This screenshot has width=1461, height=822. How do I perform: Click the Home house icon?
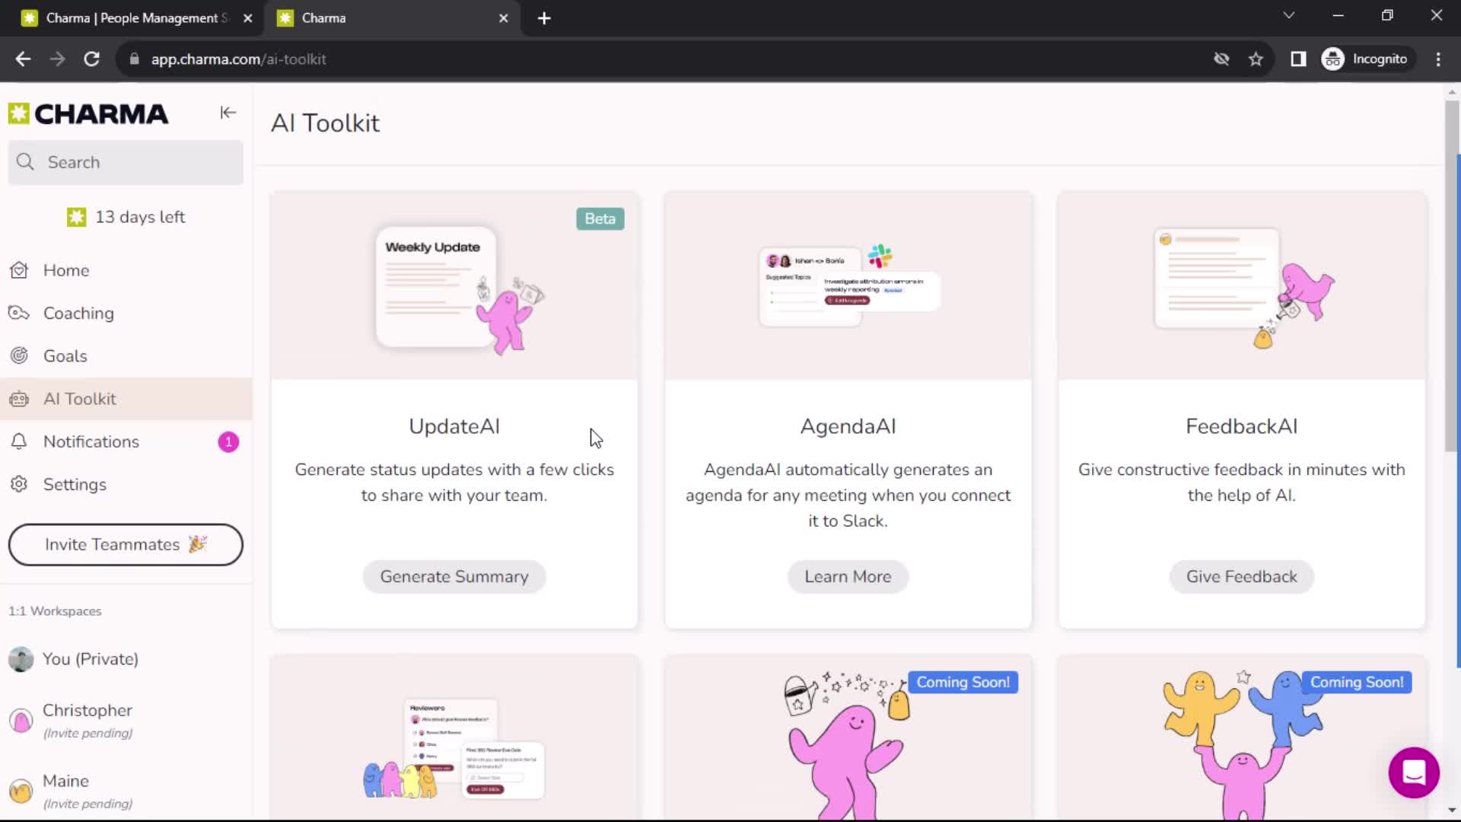click(19, 270)
